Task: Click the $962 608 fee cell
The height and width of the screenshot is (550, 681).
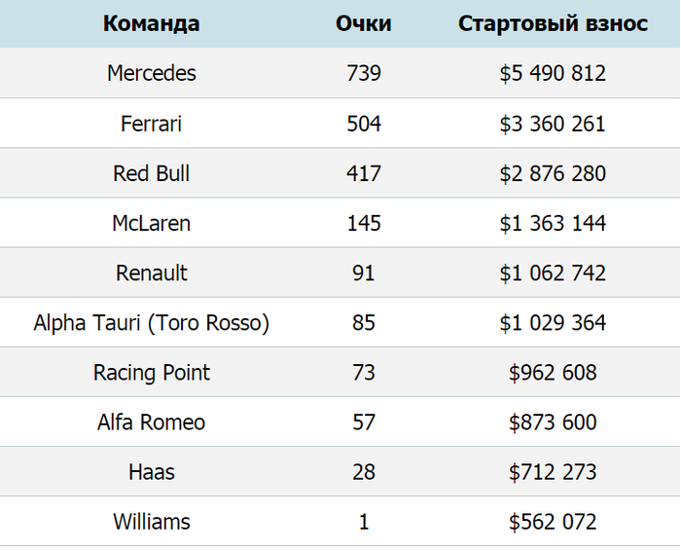Action: (553, 373)
